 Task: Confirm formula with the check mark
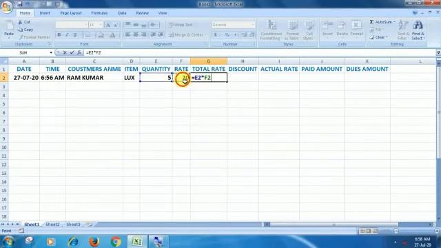72,52
